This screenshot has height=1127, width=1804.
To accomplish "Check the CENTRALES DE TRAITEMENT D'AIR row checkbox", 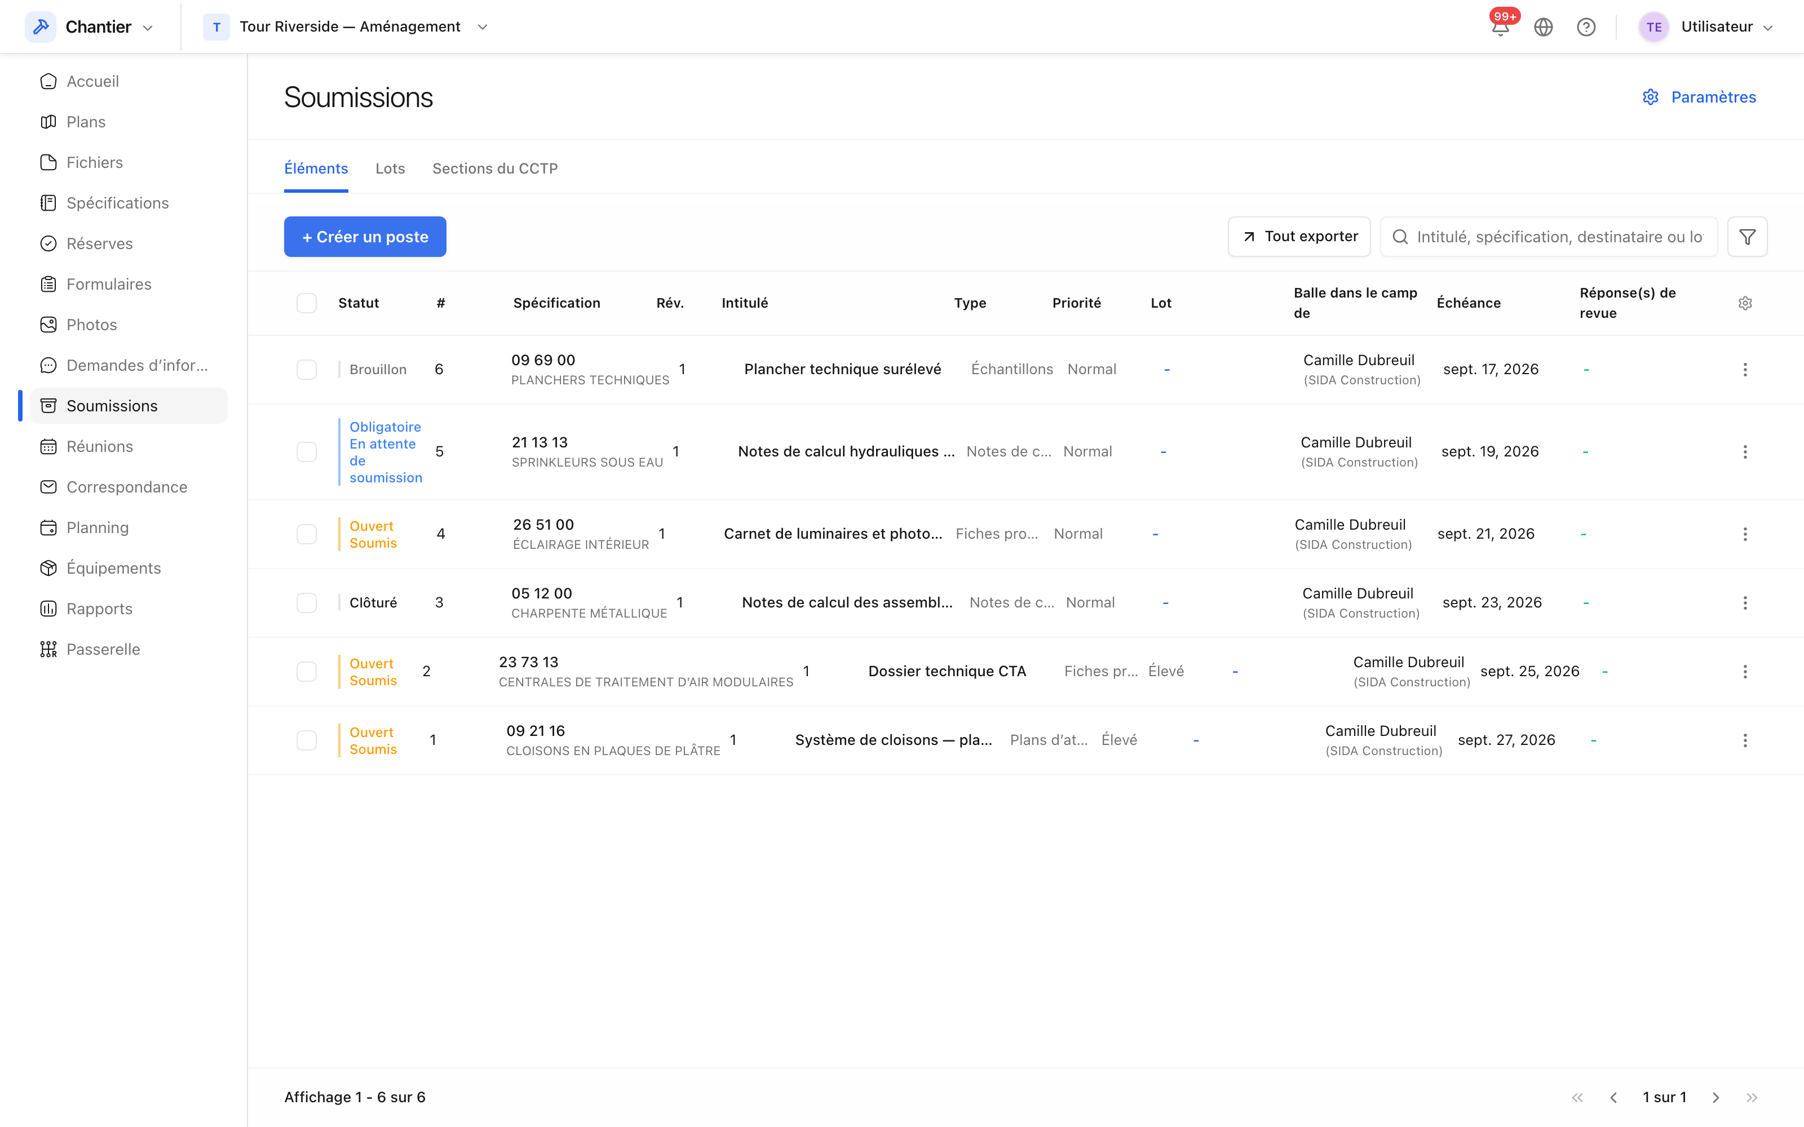I will click(x=306, y=672).
